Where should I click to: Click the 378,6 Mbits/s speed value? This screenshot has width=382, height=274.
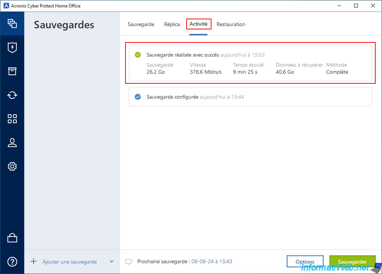pos(206,72)
